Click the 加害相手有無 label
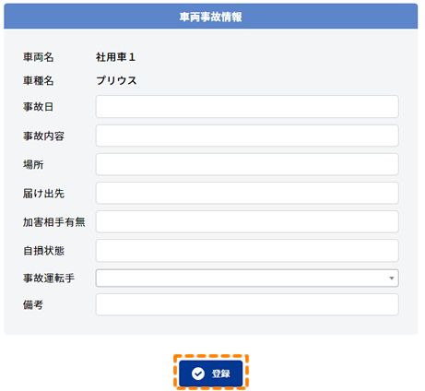Viewport: 425px width, 391px height. tap(54, 222)
